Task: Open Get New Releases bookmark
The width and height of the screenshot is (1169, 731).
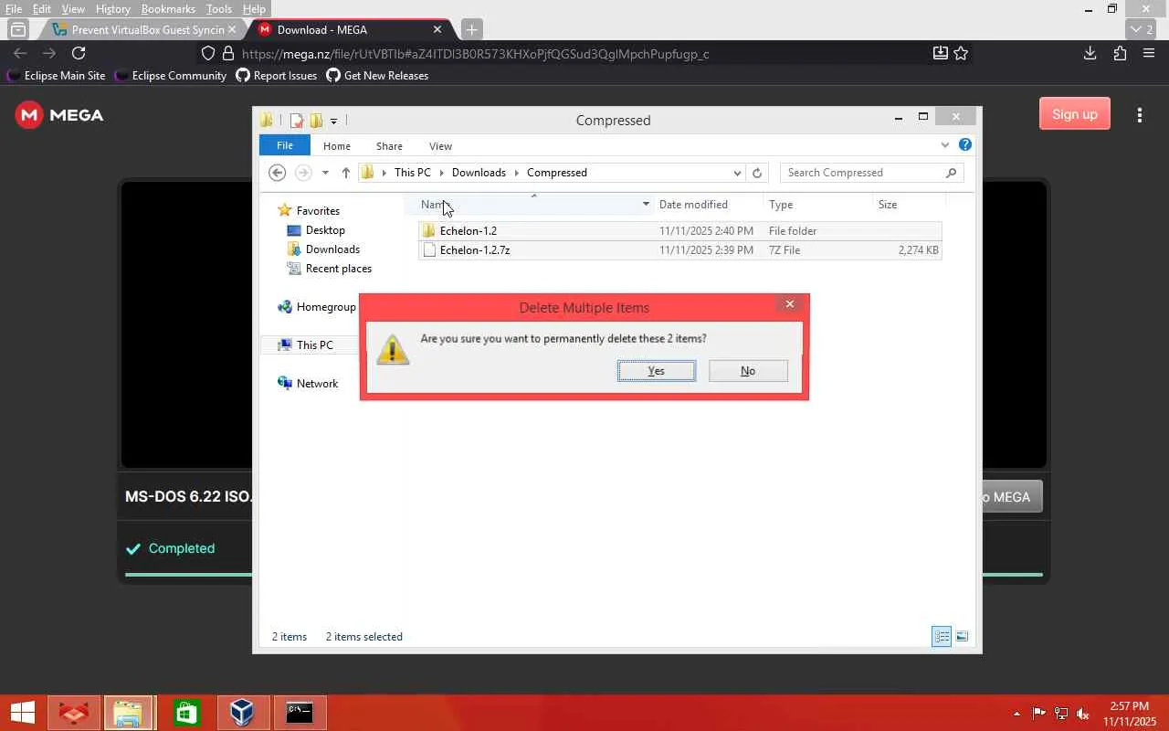Action: coord(377,76)
